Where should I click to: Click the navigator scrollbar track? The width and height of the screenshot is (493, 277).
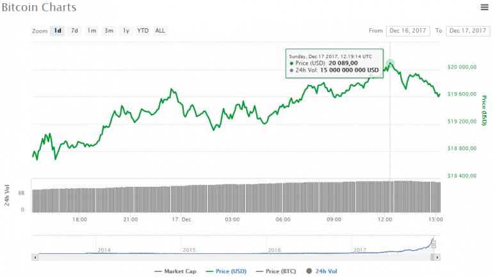[x=234, y=258]
